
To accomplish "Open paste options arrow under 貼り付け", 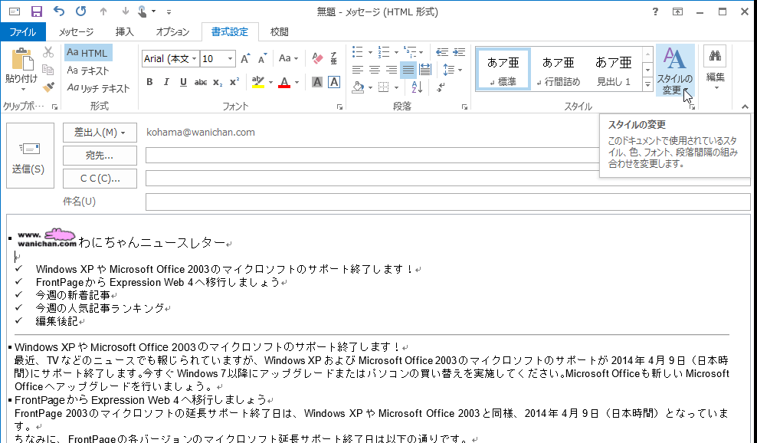I will pos(22,90).
